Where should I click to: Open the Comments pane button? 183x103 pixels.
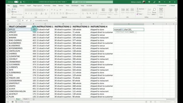162,6
